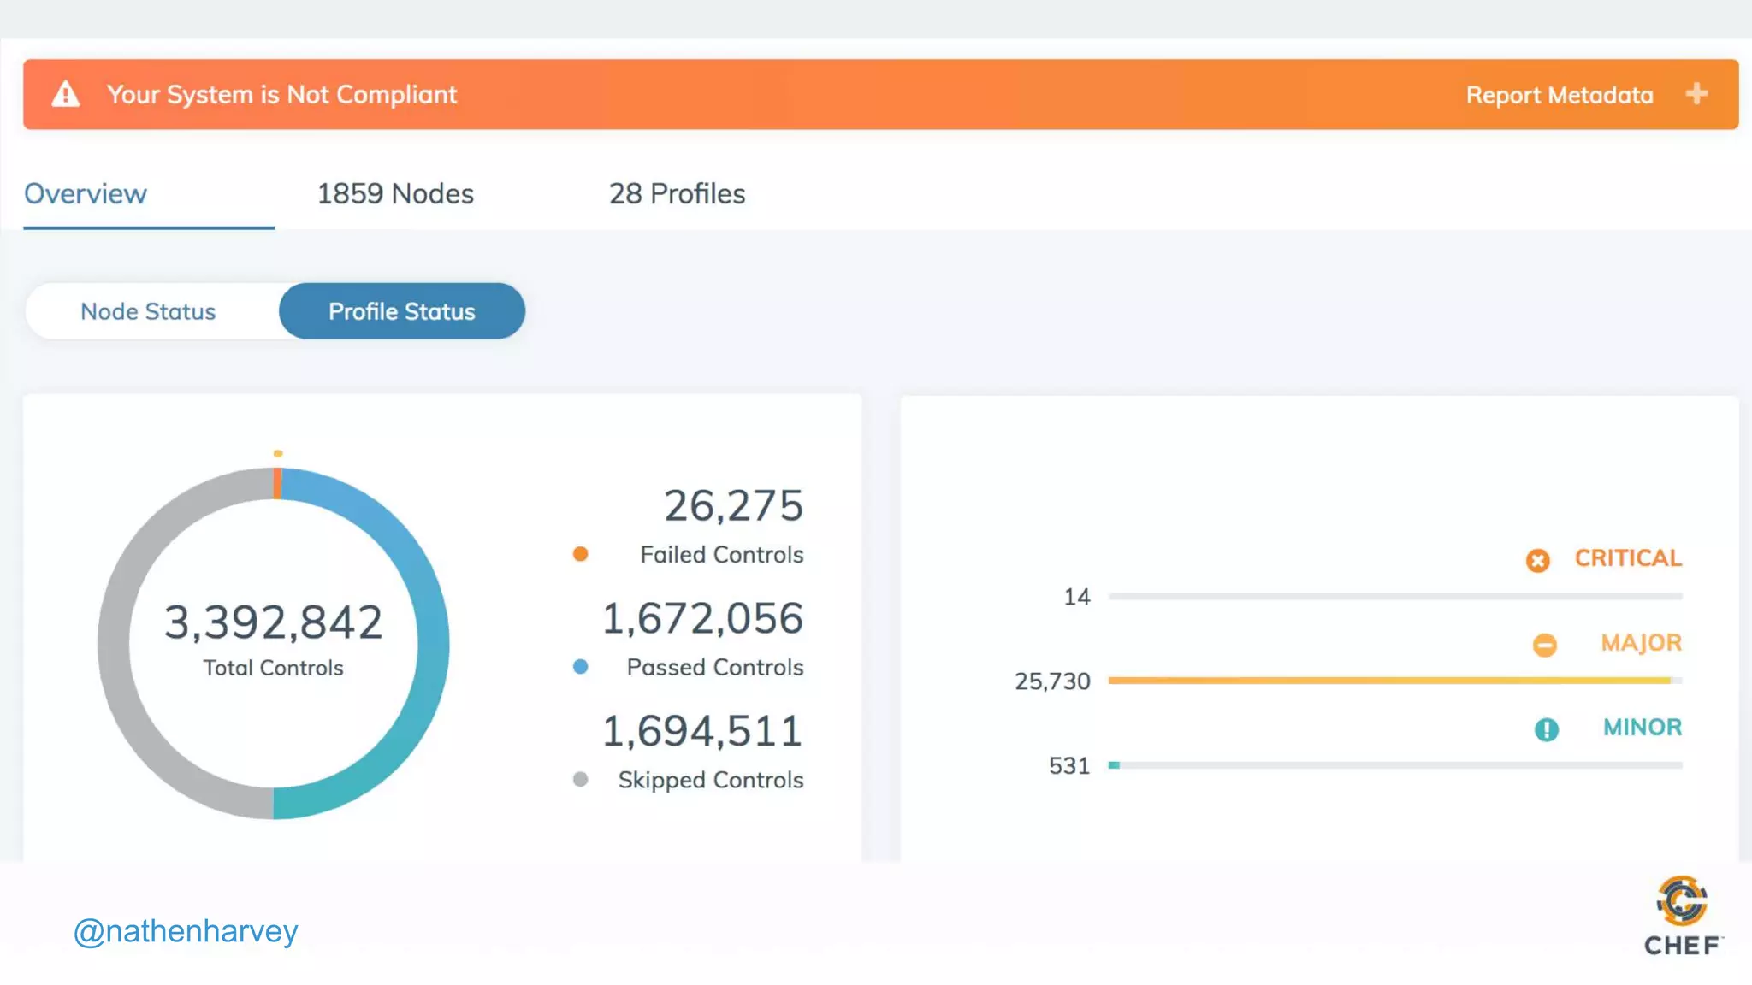1752x985 pixels.
Task: Click the Critical severity X icon
Action: tap(1537, 561)
